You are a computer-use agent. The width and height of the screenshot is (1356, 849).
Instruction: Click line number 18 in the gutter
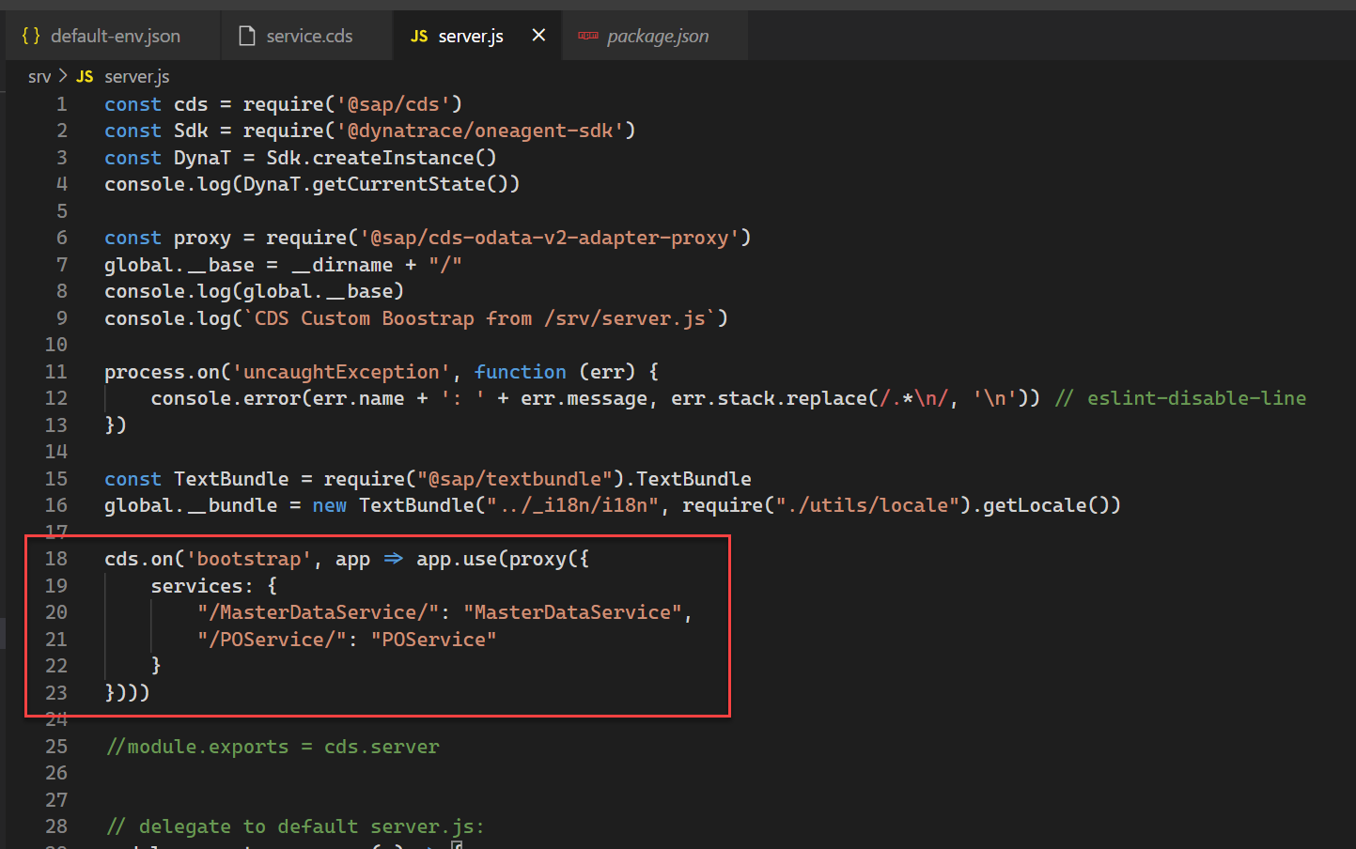56,558
